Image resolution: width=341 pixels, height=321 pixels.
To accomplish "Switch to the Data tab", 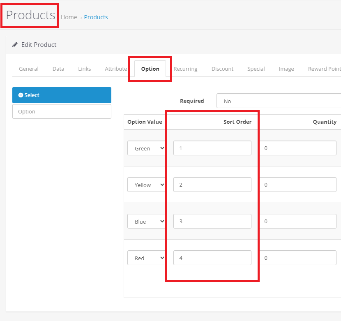I will 58,69.
